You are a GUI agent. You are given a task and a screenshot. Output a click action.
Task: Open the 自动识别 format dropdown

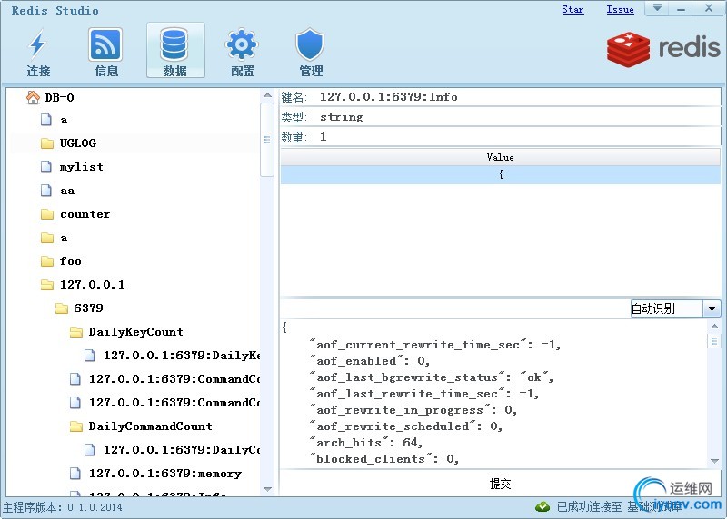712,308
